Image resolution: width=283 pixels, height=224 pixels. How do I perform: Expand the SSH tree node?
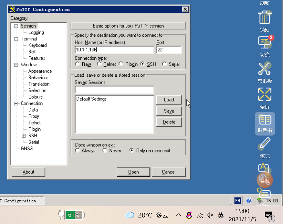tap(24, 136)
